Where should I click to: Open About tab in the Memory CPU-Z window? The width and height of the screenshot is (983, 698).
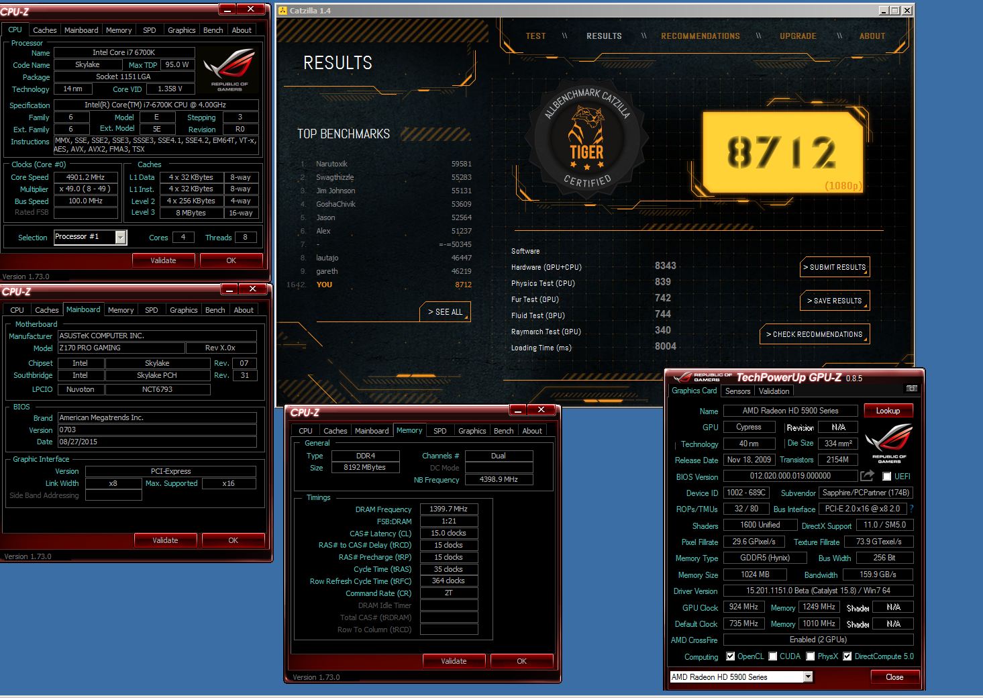pyautogui.click(x=532, y=431)
